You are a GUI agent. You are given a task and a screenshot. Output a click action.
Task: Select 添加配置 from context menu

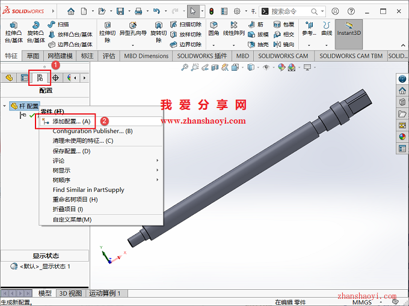pos(71,121)
